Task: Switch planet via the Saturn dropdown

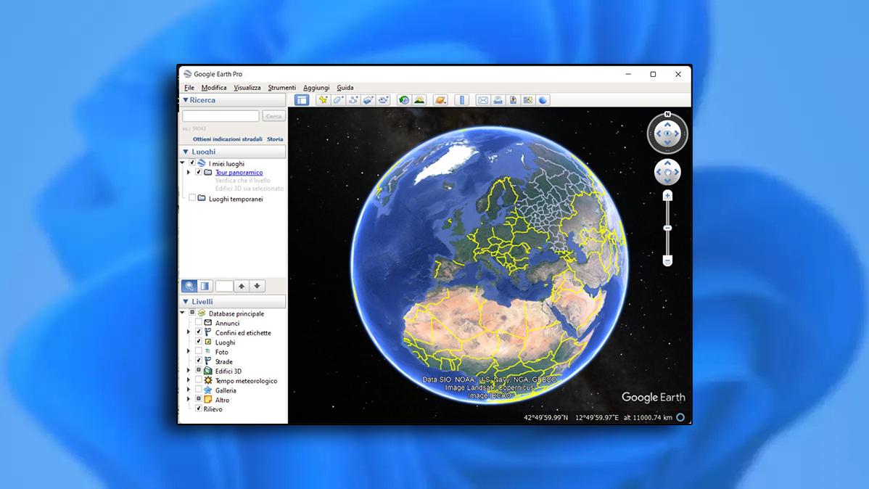Action: (x=440, y=100)
